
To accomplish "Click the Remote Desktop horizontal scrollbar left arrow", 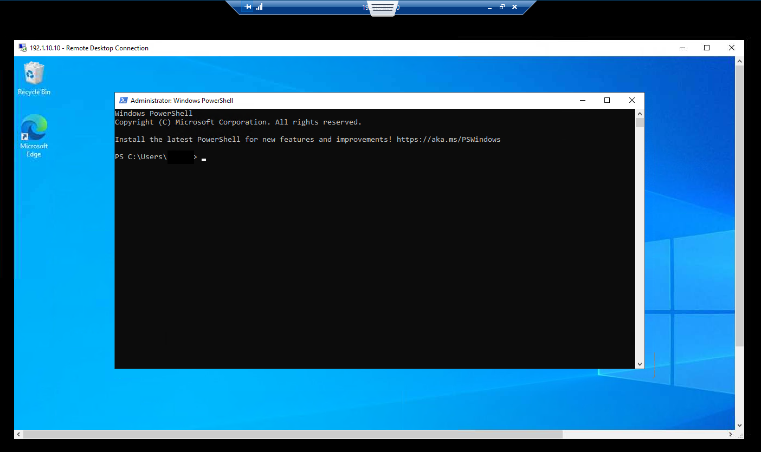I will tap(18, 434).
